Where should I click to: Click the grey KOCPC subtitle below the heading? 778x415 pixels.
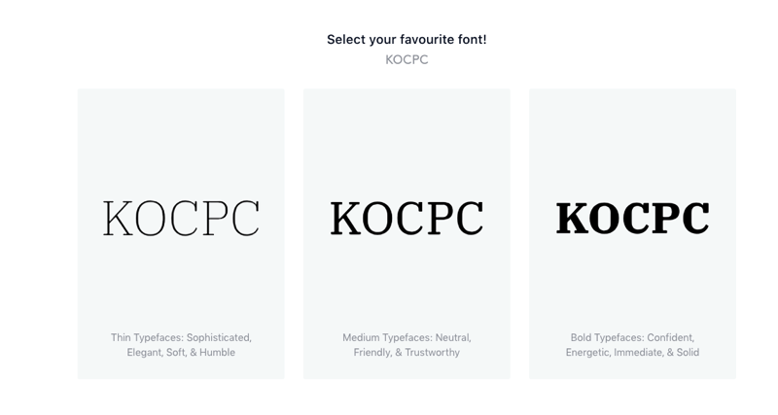click(x=407, y=59)
